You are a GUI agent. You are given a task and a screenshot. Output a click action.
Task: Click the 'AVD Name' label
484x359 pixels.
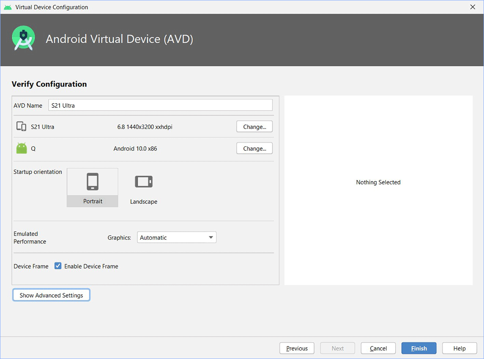click(28, 105)
